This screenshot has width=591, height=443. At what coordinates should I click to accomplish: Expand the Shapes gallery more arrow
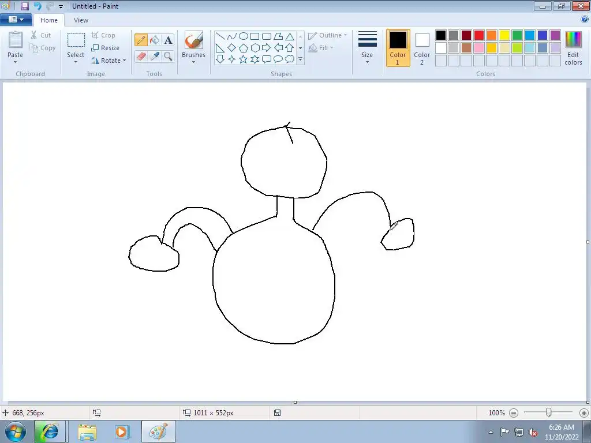coord(300,59)
